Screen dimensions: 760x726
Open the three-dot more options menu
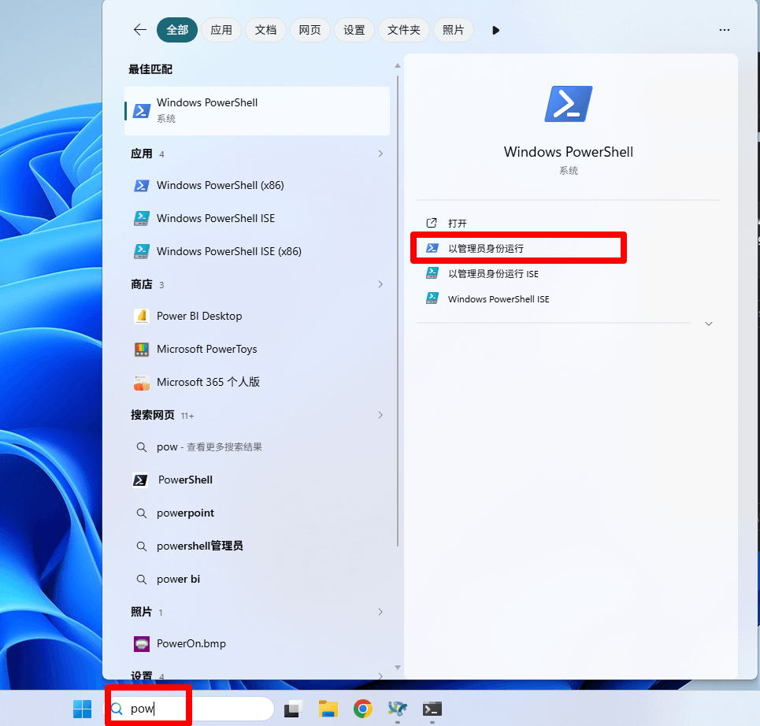pos(725,30)
